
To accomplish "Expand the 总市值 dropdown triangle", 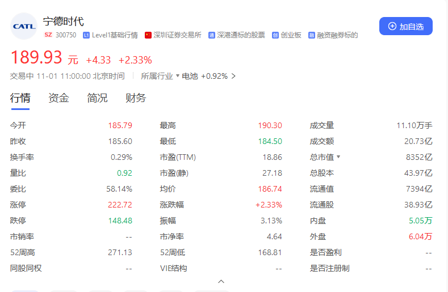I will point(338,156).
